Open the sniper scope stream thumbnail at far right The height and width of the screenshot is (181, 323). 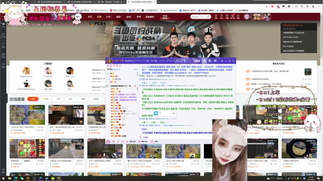pos(299,148)
